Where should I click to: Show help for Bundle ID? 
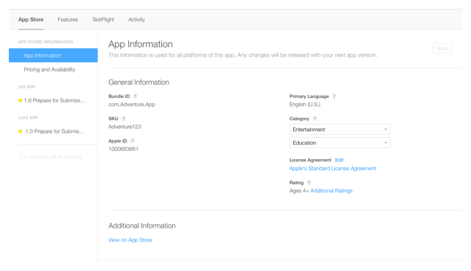click(x=135, y=96)
